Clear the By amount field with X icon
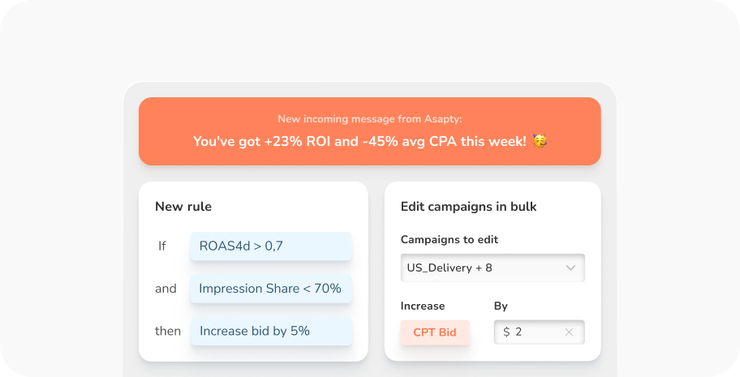Viewport: 740px width, 377px height. [x=569, y=332]
